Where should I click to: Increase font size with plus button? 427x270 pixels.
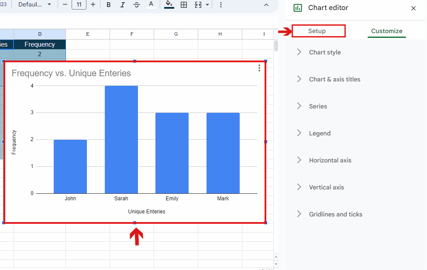(x=93, y=5)
